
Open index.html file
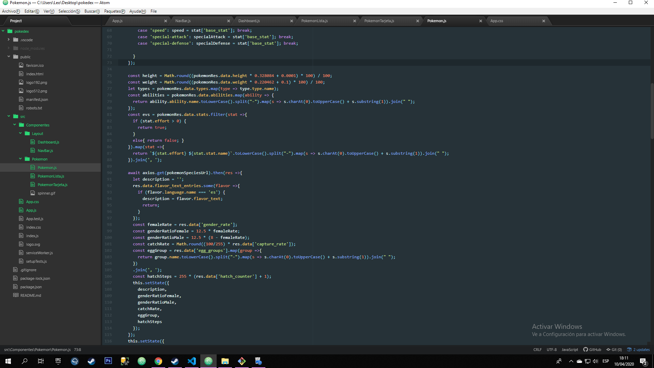coord(34,74)
